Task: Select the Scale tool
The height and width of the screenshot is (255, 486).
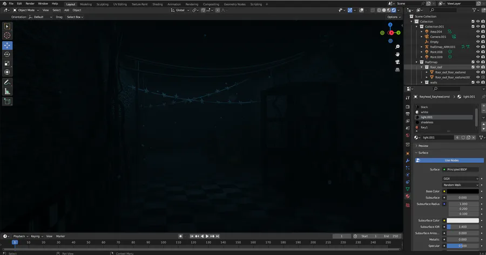Action: point(7,64)
